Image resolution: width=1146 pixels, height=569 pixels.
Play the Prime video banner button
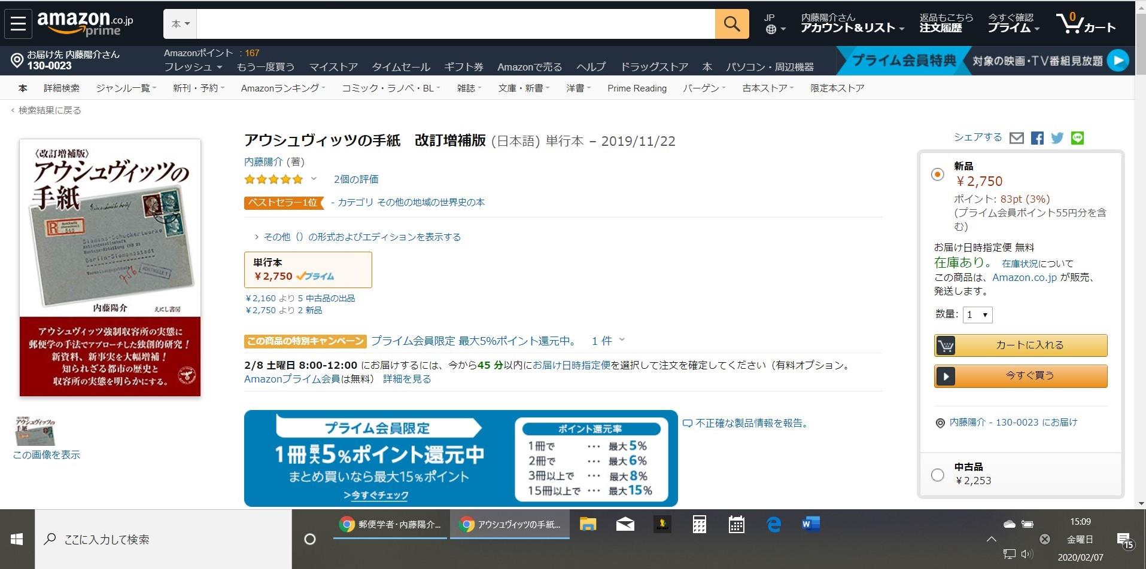1117,60
